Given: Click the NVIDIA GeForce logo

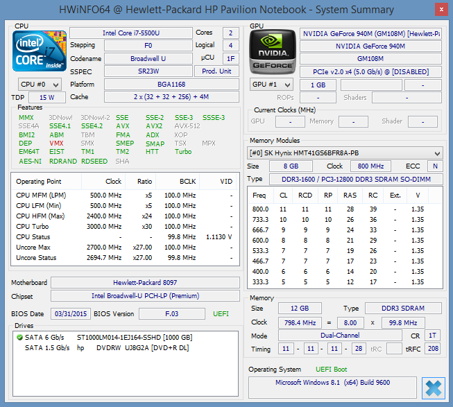Looking at the screenshot, I should 272,52.
